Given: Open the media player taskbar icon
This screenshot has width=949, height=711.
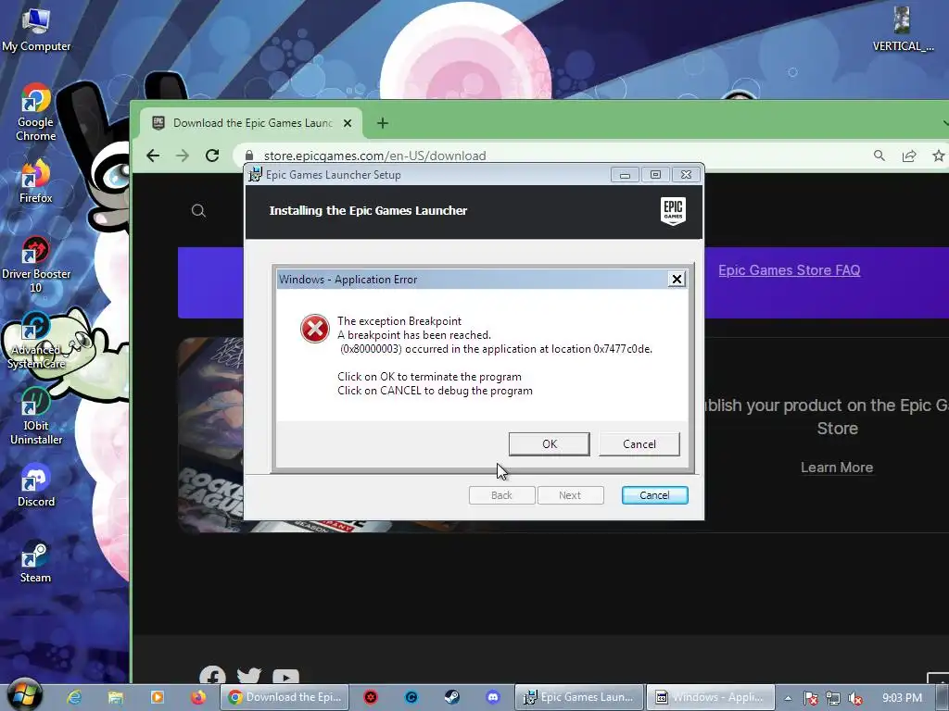Looking at the screenshot, I should tap(158, 697).
